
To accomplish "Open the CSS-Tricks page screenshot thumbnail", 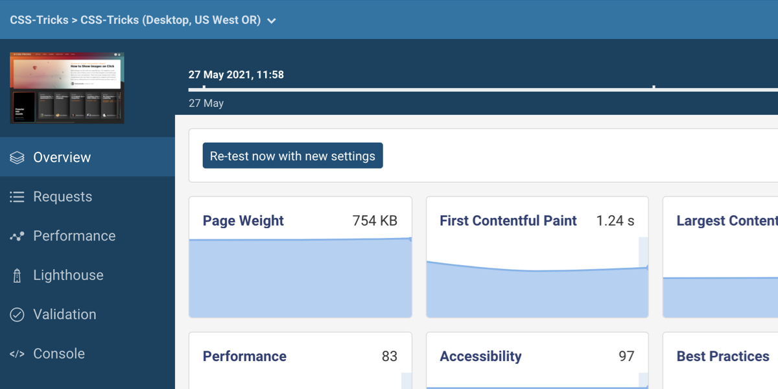I will 67,88.
